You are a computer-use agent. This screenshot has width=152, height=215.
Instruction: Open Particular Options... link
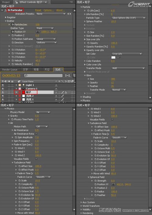tap(49, 10)
